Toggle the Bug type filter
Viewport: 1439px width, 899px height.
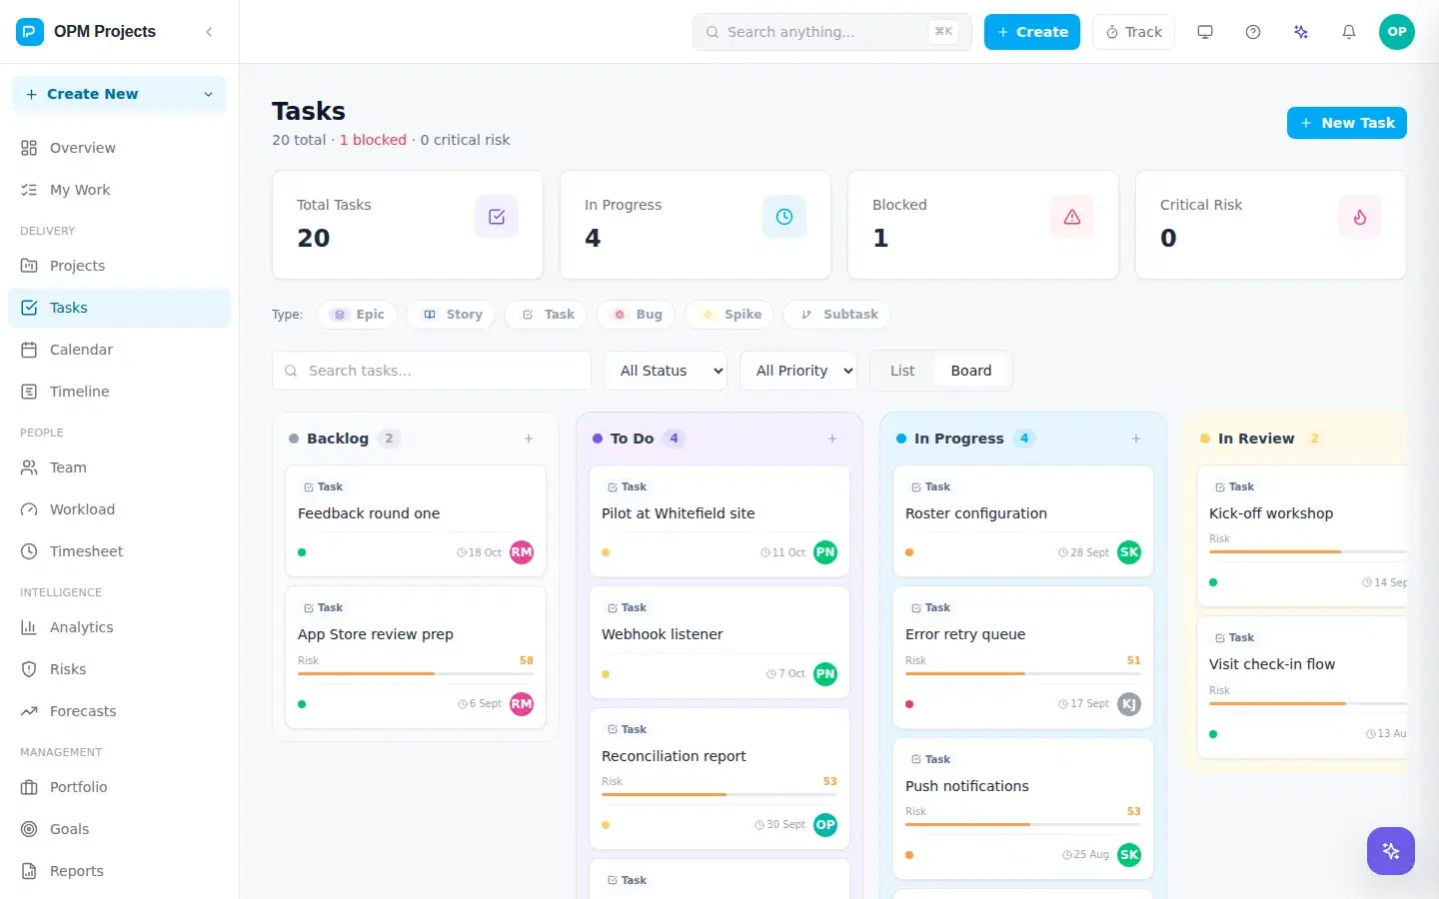(x=637, y=315)
